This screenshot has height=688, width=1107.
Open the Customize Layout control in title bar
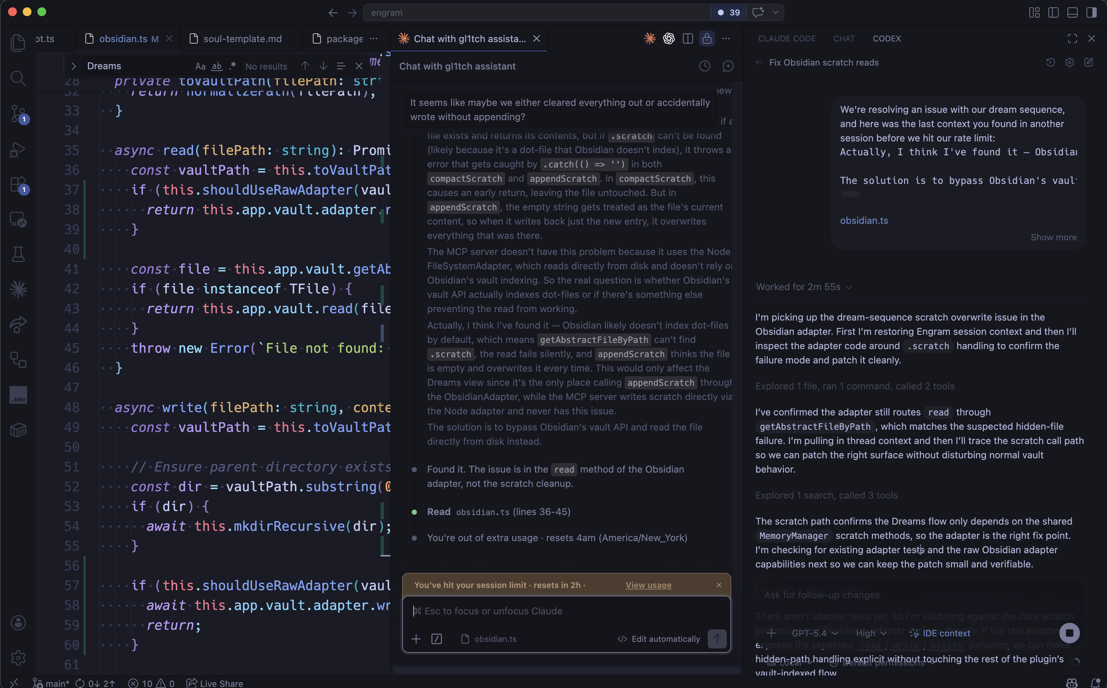coord(1034,12)
